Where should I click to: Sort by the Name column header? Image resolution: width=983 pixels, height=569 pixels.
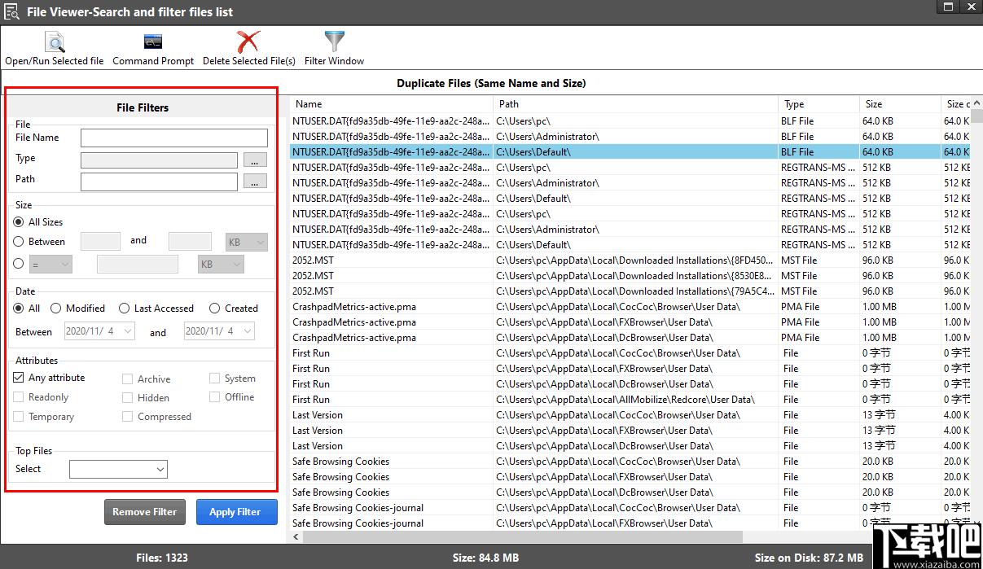coord(392,104)
